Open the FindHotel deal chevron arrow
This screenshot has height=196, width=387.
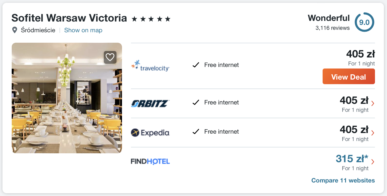(x=373, y=162)
